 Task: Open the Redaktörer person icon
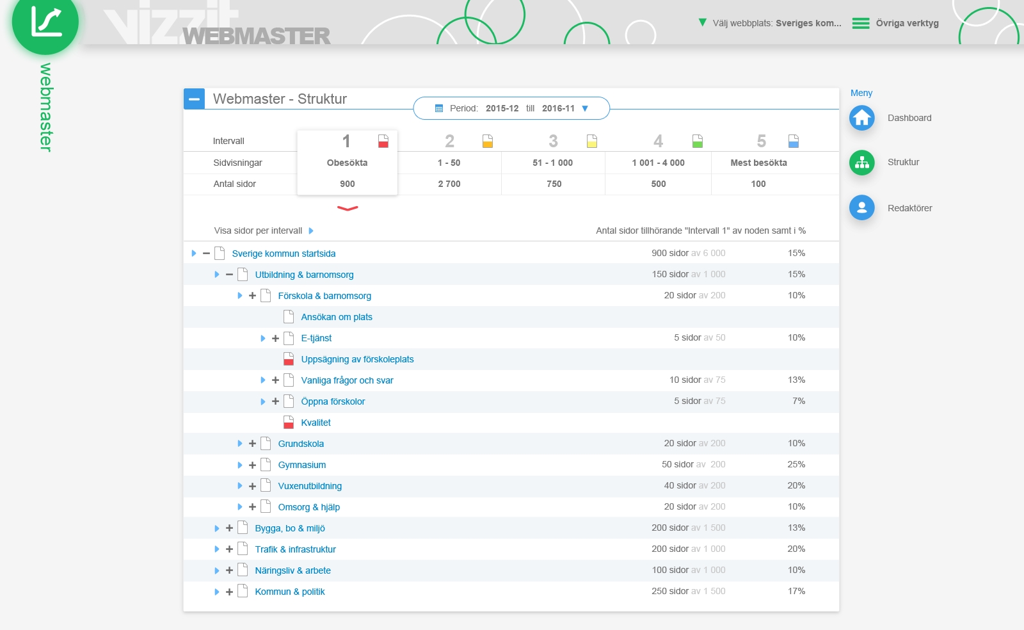click(x=862, y=207)
